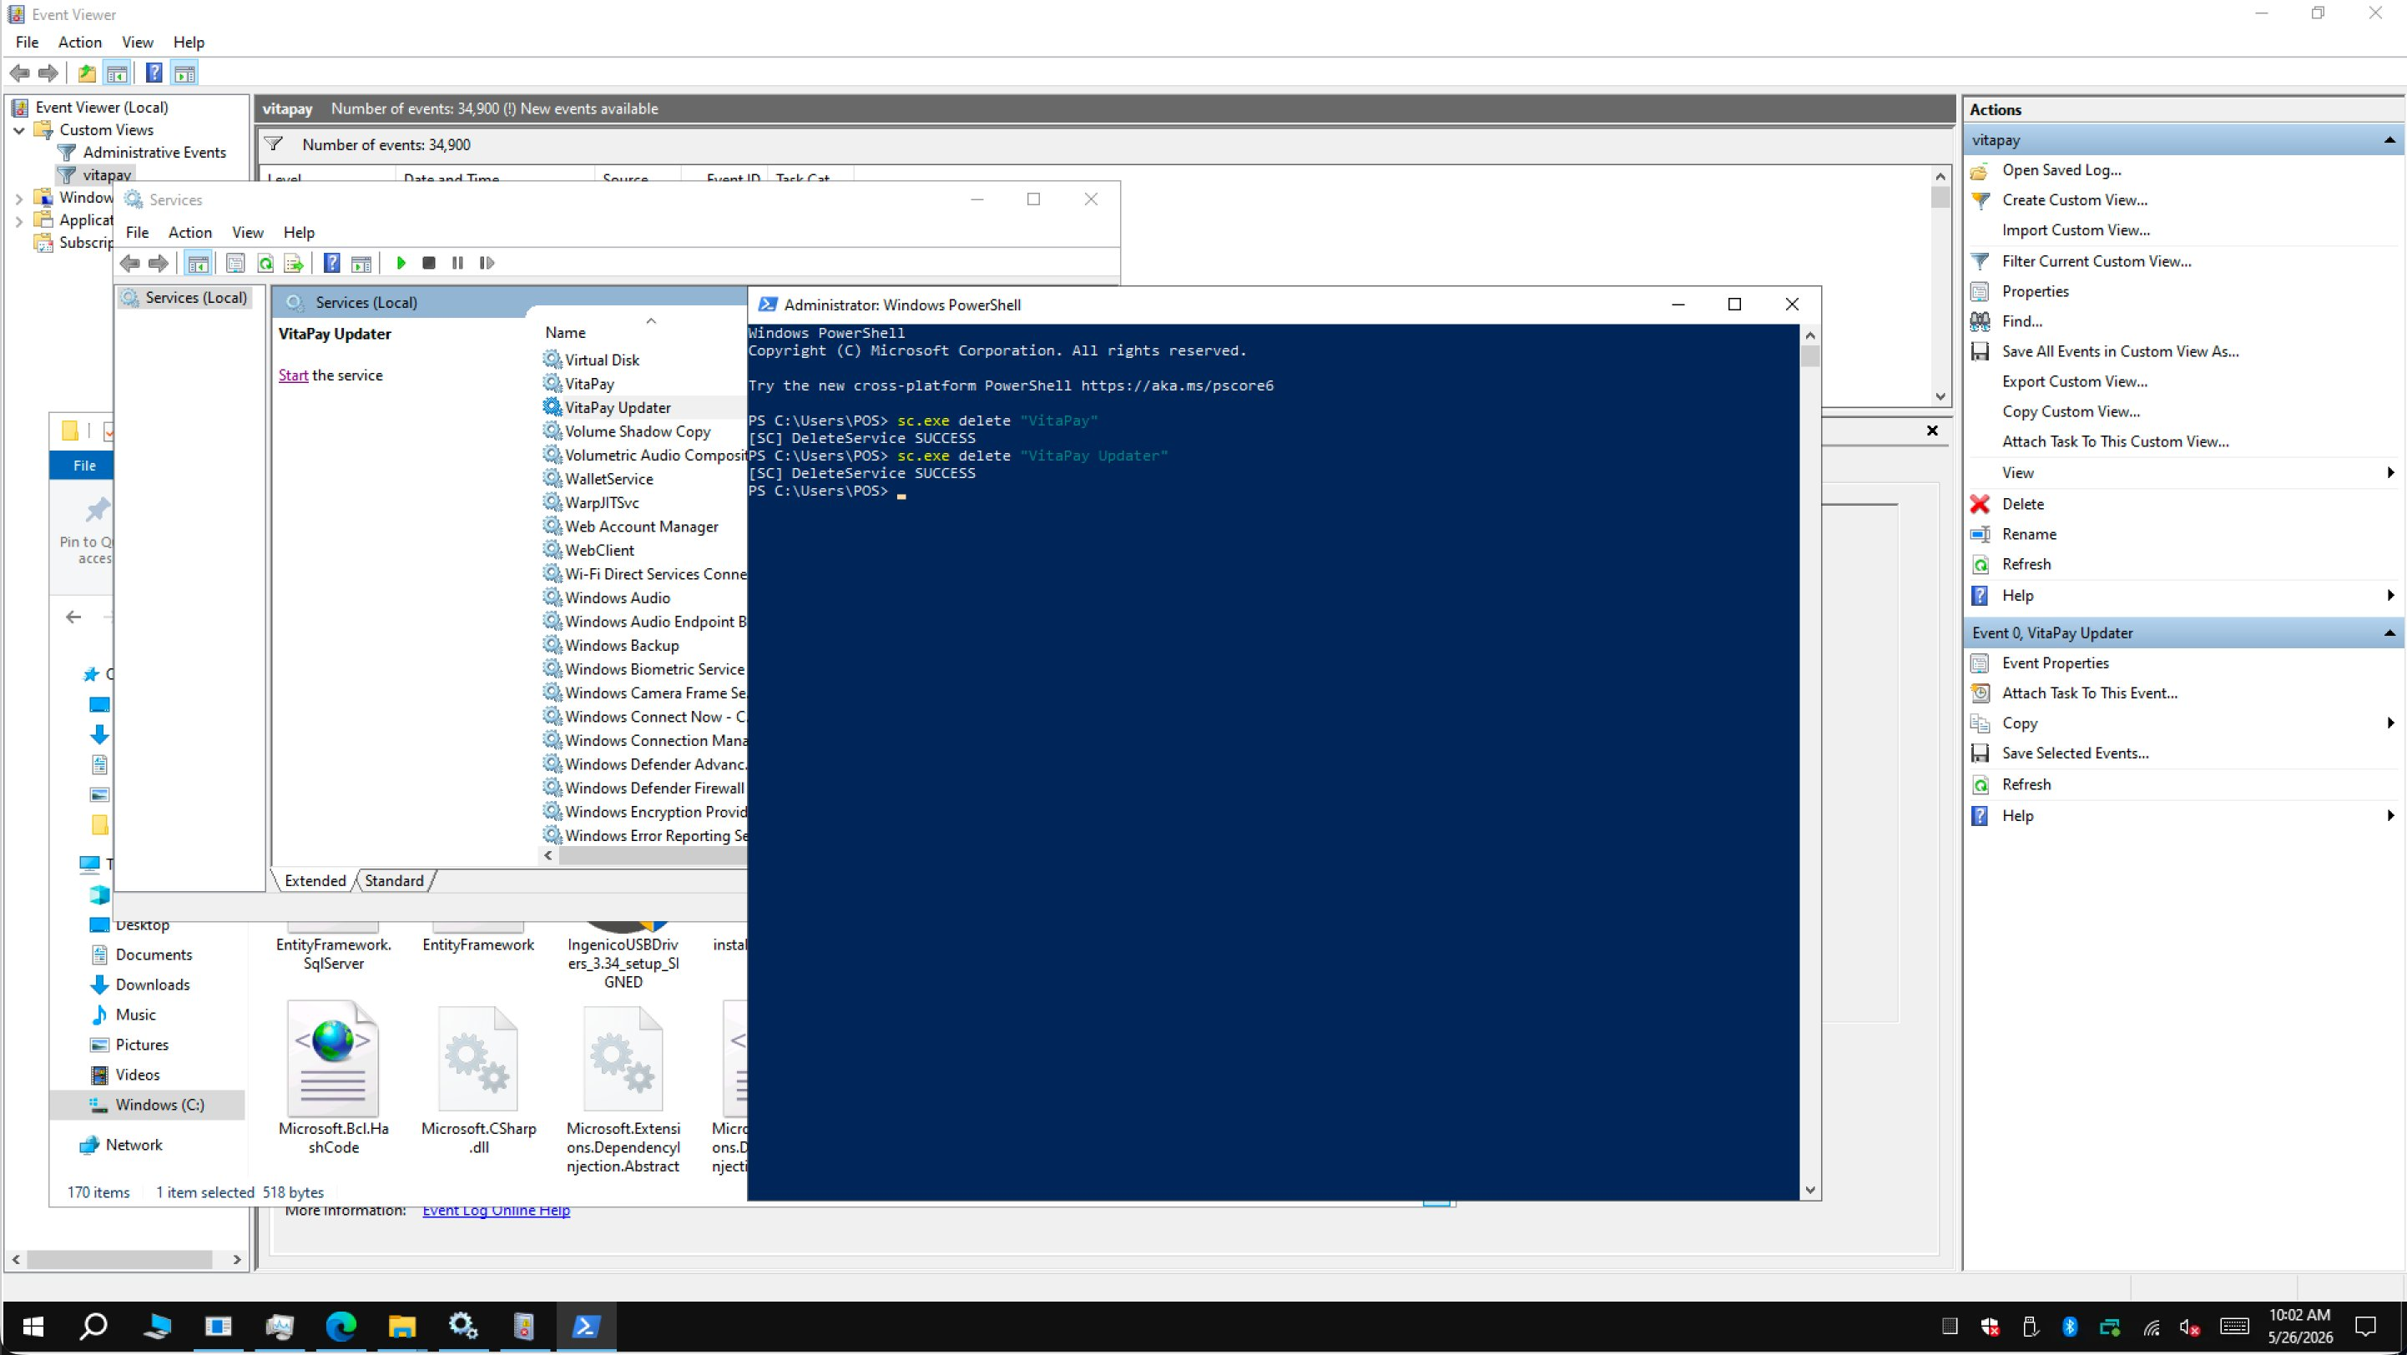Click Delete red X icon in Actions pane
This screenshot has height=1355, width=2407.
pos(1980,504)
